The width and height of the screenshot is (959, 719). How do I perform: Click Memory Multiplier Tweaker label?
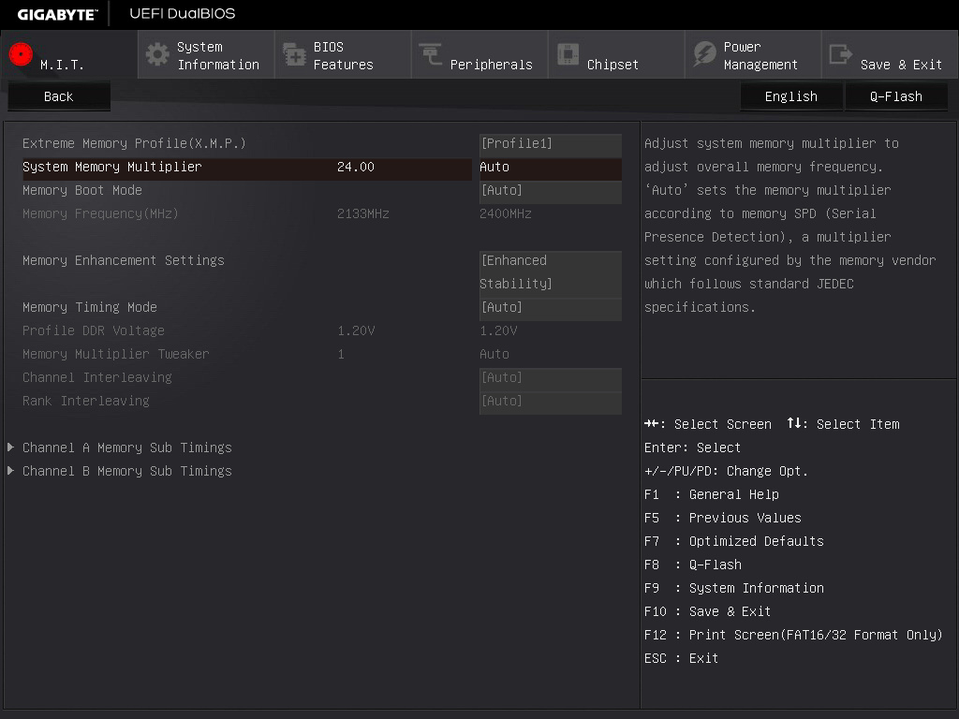point(115,354)
